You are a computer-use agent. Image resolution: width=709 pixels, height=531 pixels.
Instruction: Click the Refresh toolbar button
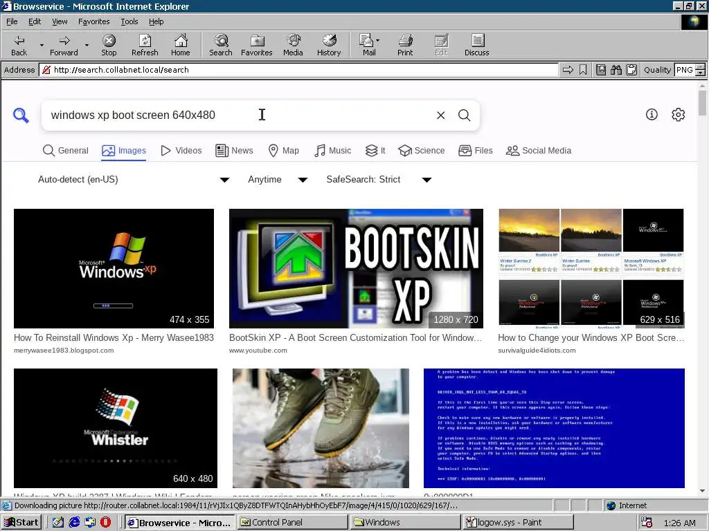(x=145, y=45)
